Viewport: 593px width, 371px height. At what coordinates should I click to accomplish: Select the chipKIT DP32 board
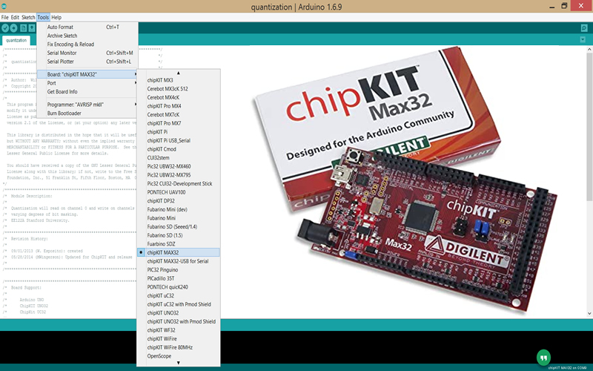point(178,200)
